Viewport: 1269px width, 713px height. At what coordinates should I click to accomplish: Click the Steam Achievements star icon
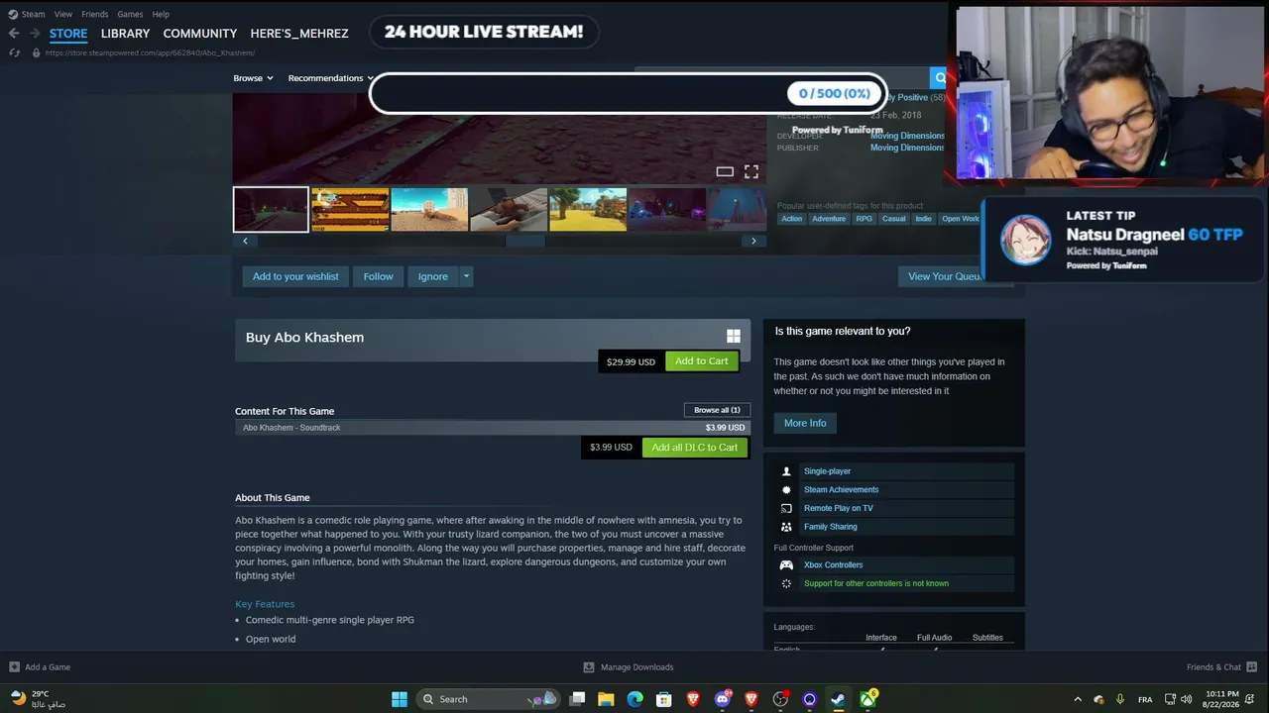[x=786, y=490]
